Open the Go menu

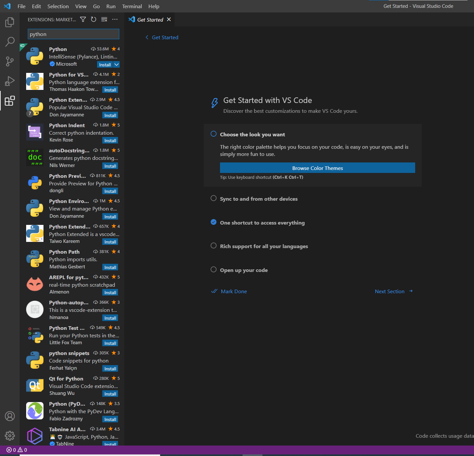click(x=96, y=6)
